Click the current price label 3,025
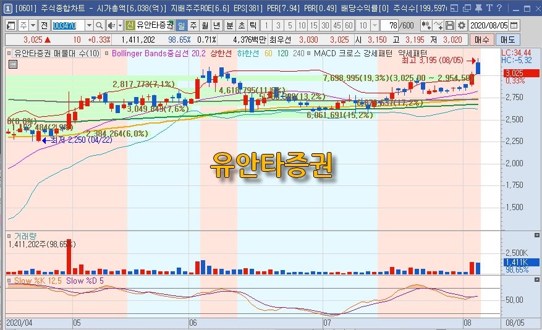Viewport: 542px width, 330px height. [522, 73]
